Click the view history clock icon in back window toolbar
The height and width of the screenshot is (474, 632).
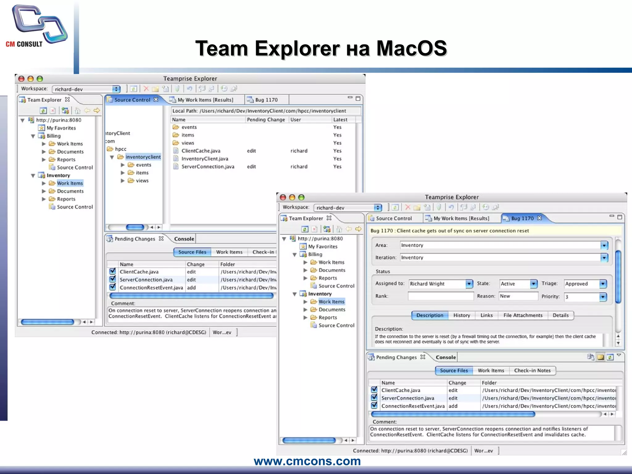[x=224, y=89]
